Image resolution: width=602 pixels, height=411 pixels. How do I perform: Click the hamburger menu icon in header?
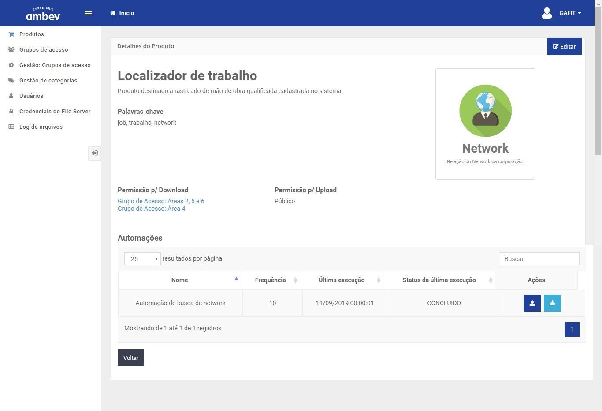[x=88, y=13]
